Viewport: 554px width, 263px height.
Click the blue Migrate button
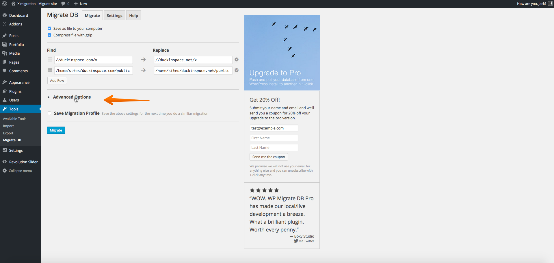[x=56, y=130]
